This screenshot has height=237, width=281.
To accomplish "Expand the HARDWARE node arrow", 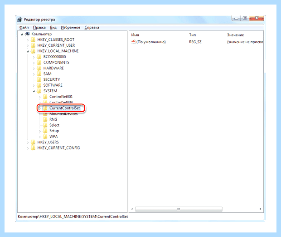I will point(34,69).
